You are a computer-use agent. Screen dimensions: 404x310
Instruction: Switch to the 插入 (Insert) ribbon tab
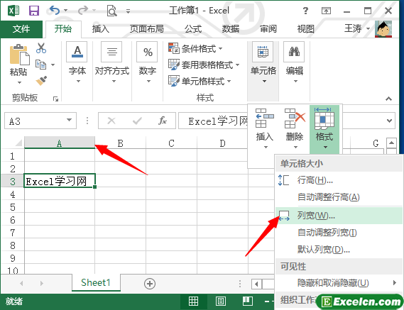click(101, 29)
